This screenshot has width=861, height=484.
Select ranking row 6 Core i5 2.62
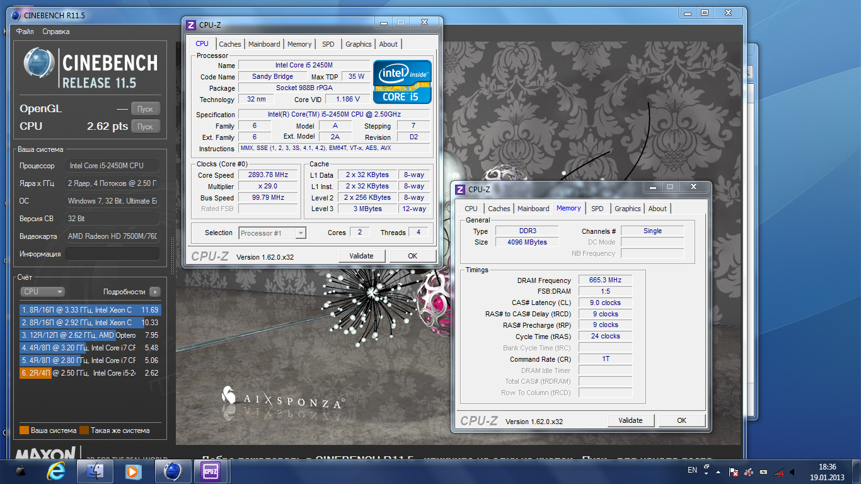point(90,373)
